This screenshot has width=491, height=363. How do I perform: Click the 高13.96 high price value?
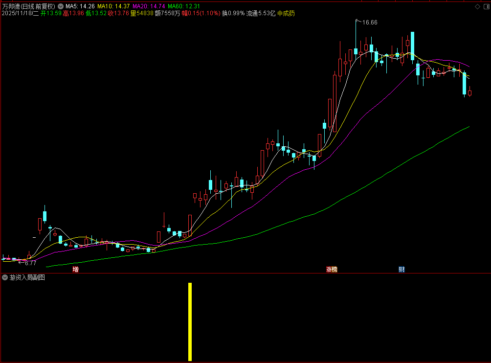click(73, 13)
